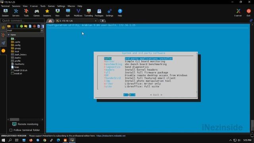254x143 pixels.
Task: Open the Settings toolbar icon
Action: click(110, 13)
